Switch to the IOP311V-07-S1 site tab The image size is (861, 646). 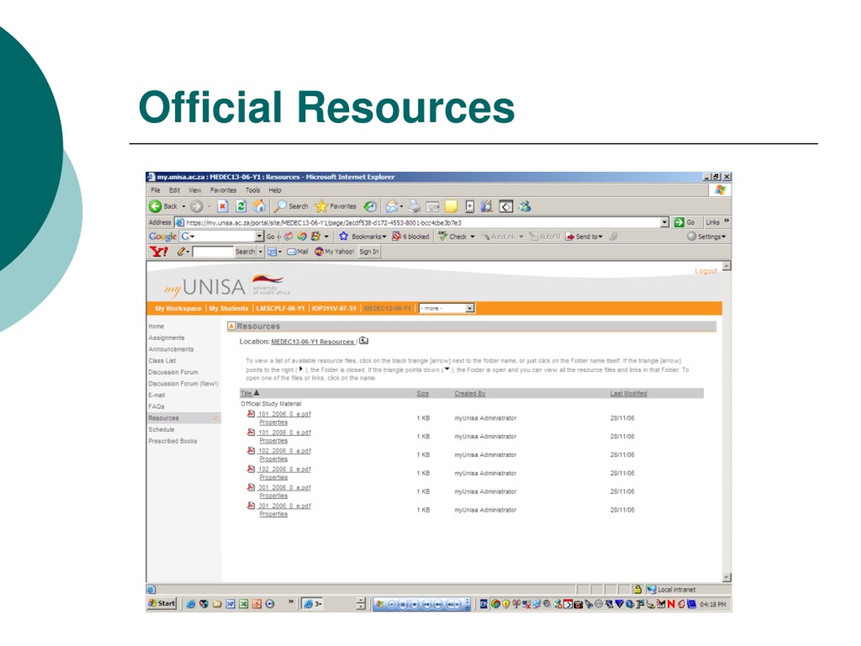click(334, 309)
